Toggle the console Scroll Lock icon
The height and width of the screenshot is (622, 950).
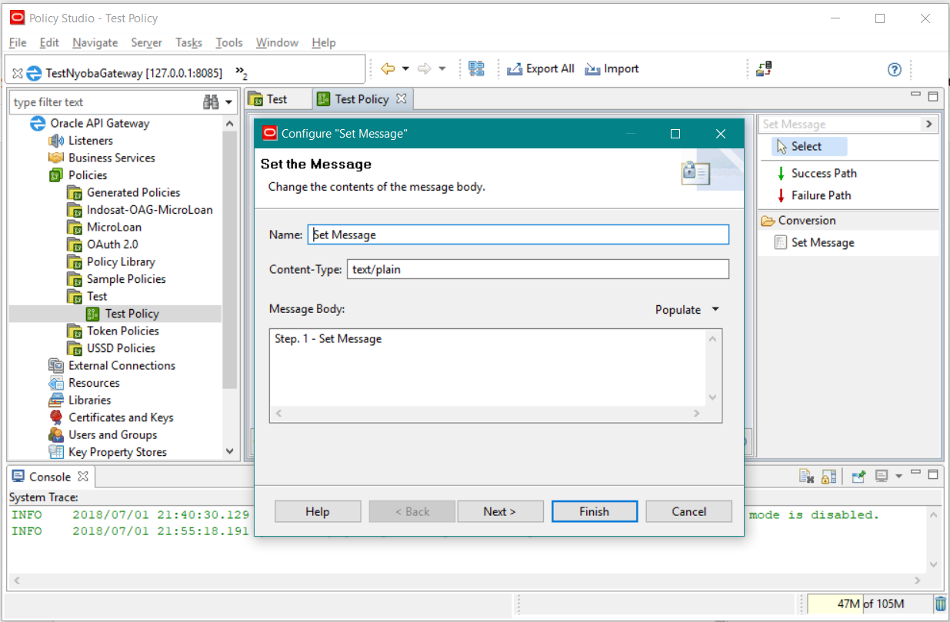pos(828,477)
